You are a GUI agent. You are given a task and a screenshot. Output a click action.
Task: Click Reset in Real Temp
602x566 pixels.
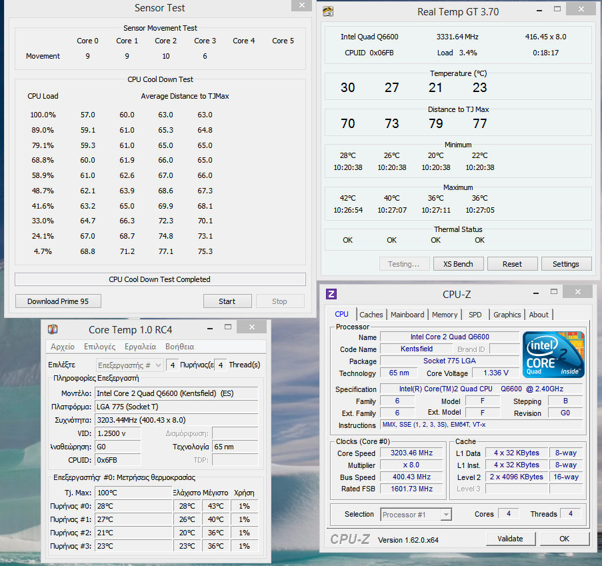point(512,264)
